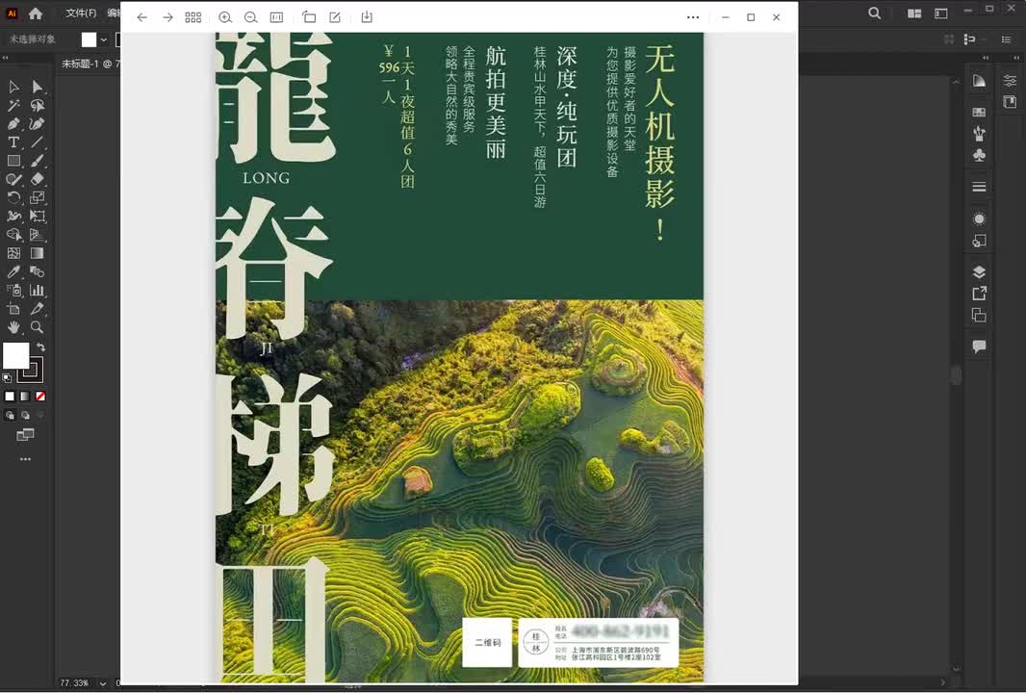The image size is (1026, 693).
Task: Select the Eraser tool
Action: pos(38,179)
